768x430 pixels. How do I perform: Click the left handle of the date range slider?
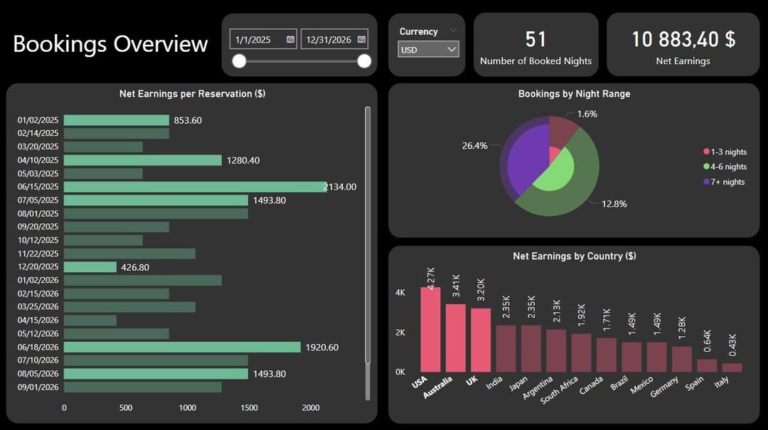(240, 62)
